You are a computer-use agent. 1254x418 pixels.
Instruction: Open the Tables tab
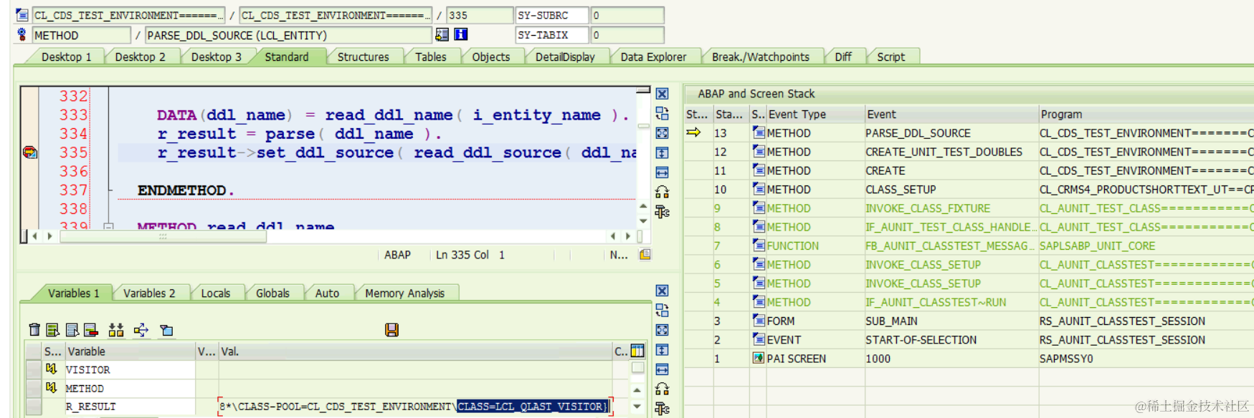click(430, 57)
